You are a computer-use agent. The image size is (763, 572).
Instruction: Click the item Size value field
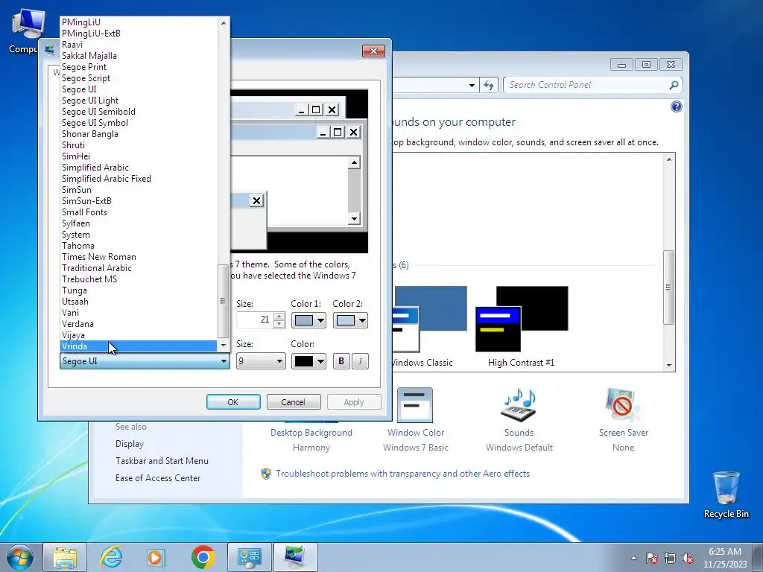pyautogui.click(x=255, y=320)
